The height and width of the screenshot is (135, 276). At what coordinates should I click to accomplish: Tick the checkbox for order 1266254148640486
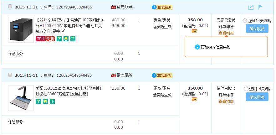(10, 75)
